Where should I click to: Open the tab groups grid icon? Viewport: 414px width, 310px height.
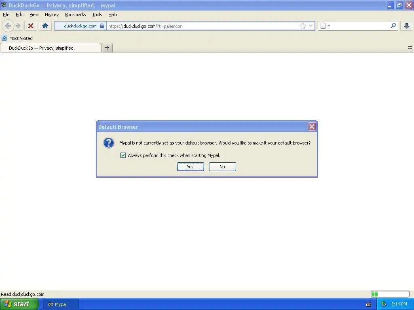point(410,48)
